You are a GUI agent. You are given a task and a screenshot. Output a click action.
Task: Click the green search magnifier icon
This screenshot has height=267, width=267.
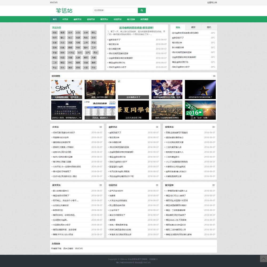(142, 10)
